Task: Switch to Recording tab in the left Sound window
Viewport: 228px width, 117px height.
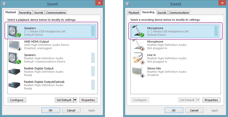Action: pyautogui.click(x=25, y=13)
